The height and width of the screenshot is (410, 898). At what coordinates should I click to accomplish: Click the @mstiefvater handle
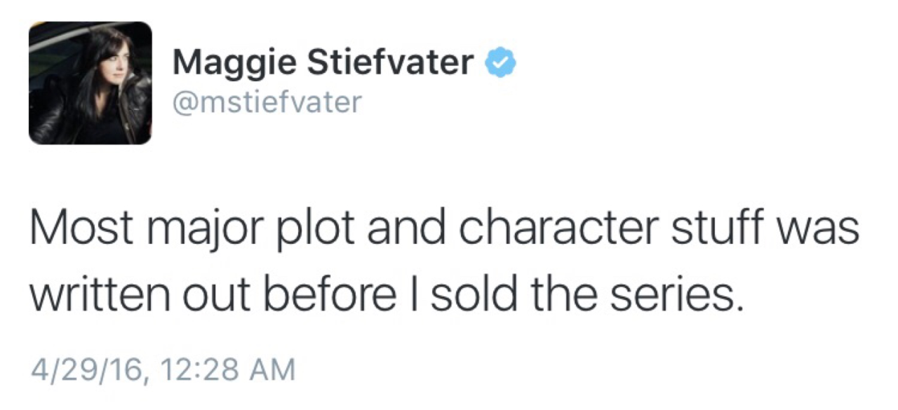tap(267, 102)
